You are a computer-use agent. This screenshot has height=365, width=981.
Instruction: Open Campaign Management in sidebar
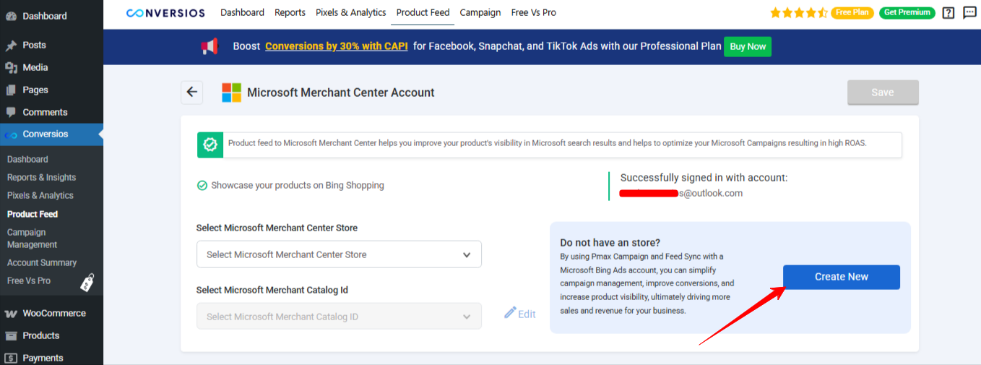tap(32, 239)
